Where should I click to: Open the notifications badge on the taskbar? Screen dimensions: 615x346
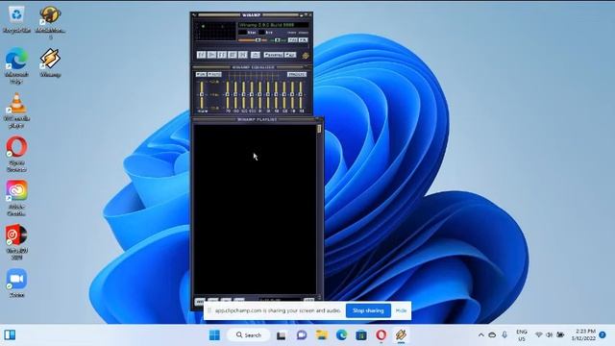pos(603,335)
